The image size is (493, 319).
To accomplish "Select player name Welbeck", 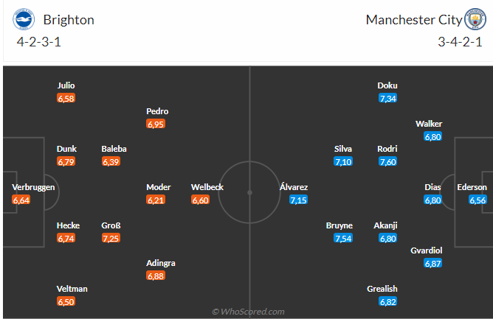I will pos(207,187).
